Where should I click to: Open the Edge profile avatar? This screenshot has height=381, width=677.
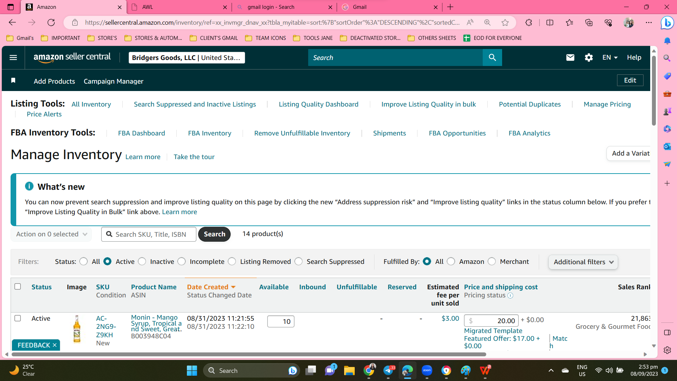(629, 23)
